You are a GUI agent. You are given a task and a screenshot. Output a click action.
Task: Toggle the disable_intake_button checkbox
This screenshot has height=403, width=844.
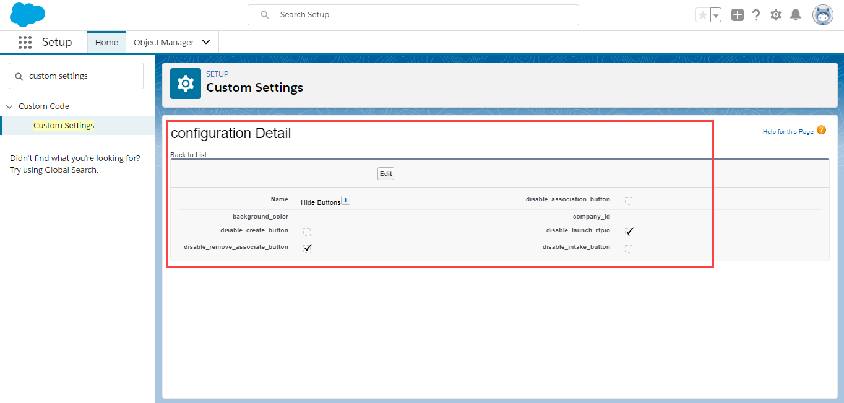tap(629, 249)
